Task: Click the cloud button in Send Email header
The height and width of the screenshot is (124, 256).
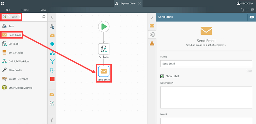Action: [252, 17]
